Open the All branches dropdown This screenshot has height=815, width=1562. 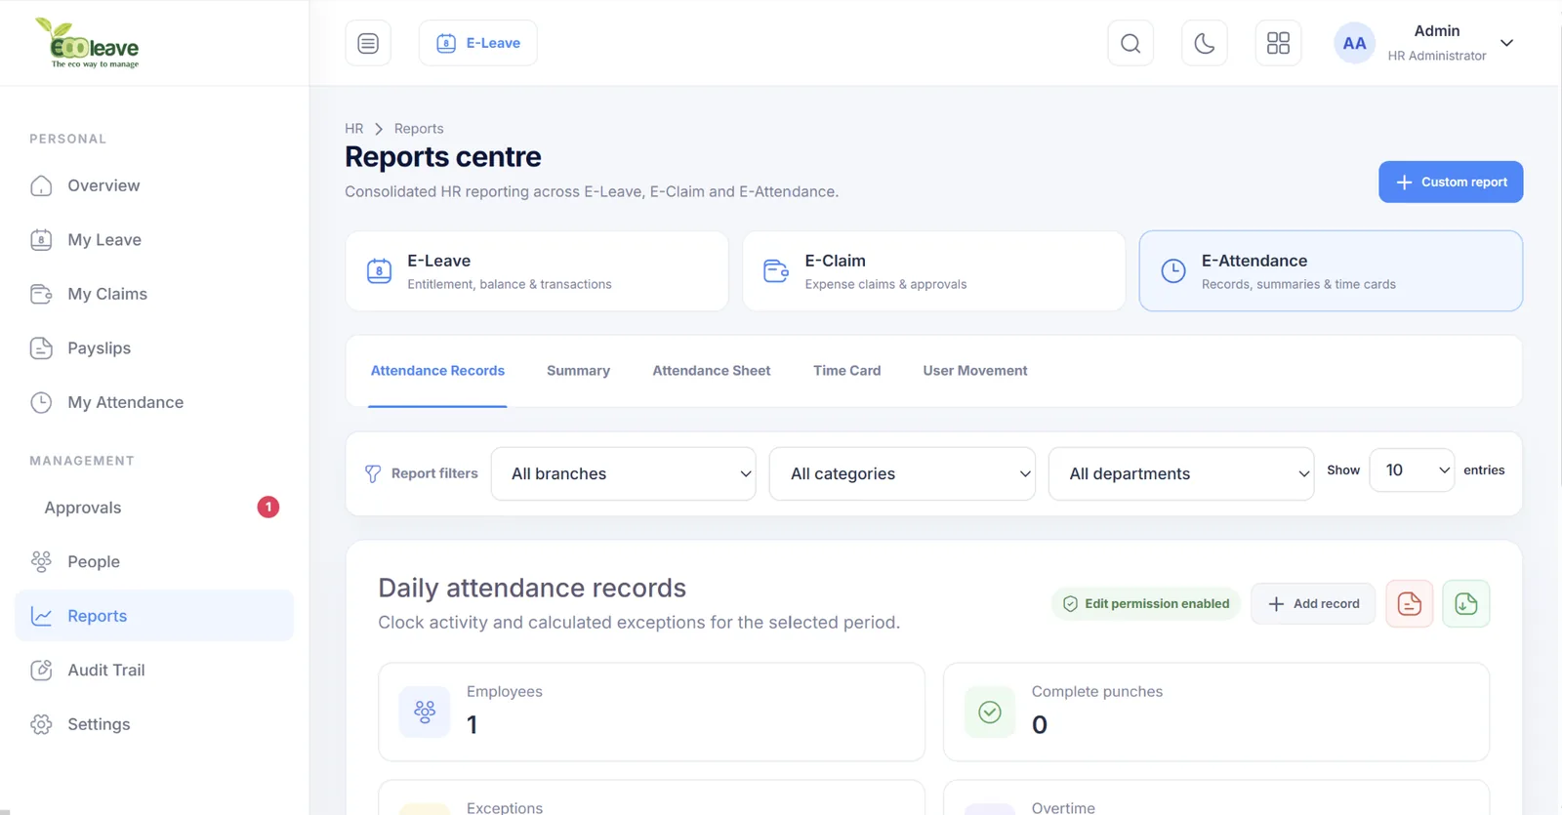pos(623,474)
